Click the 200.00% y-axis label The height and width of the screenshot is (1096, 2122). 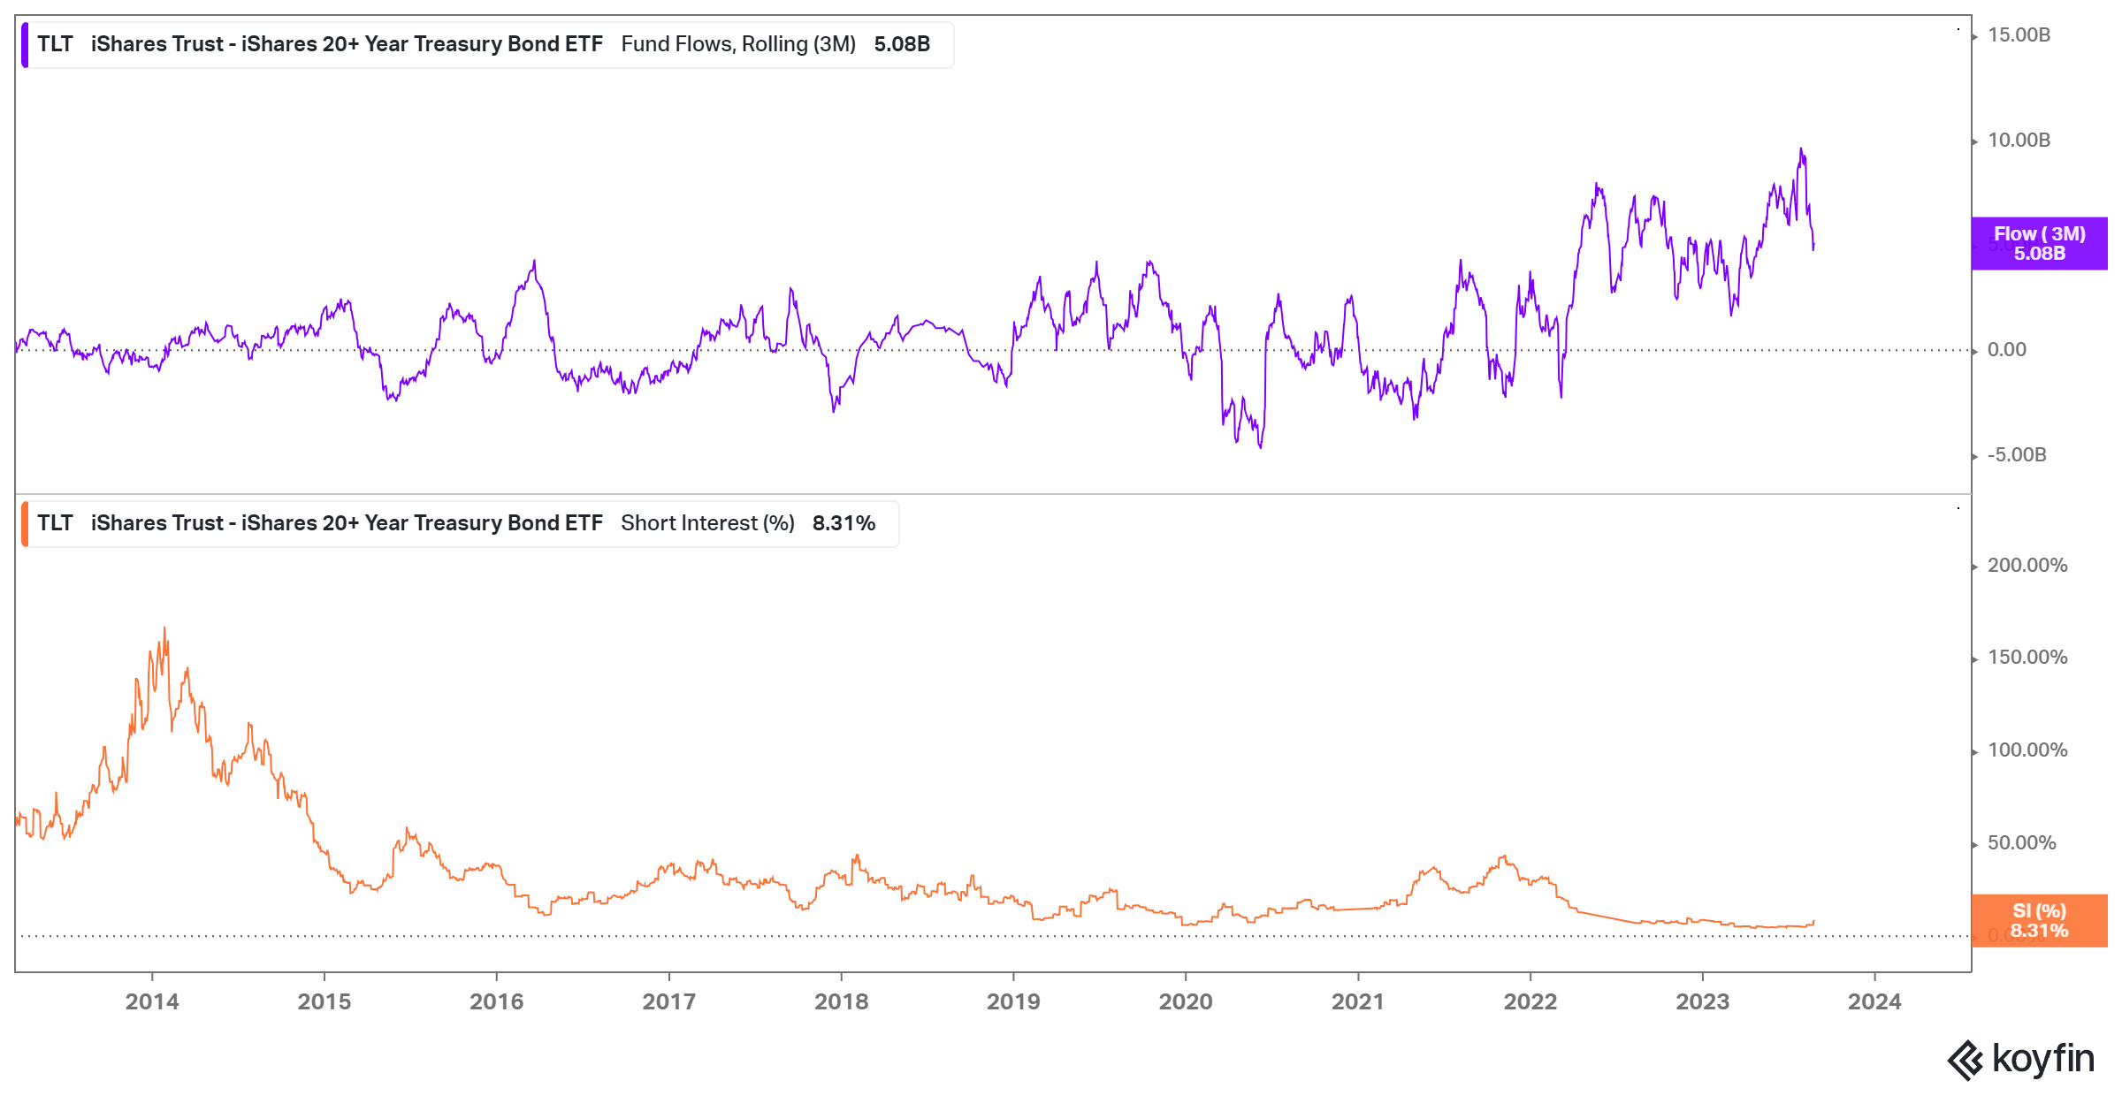tap(2027, 566)
